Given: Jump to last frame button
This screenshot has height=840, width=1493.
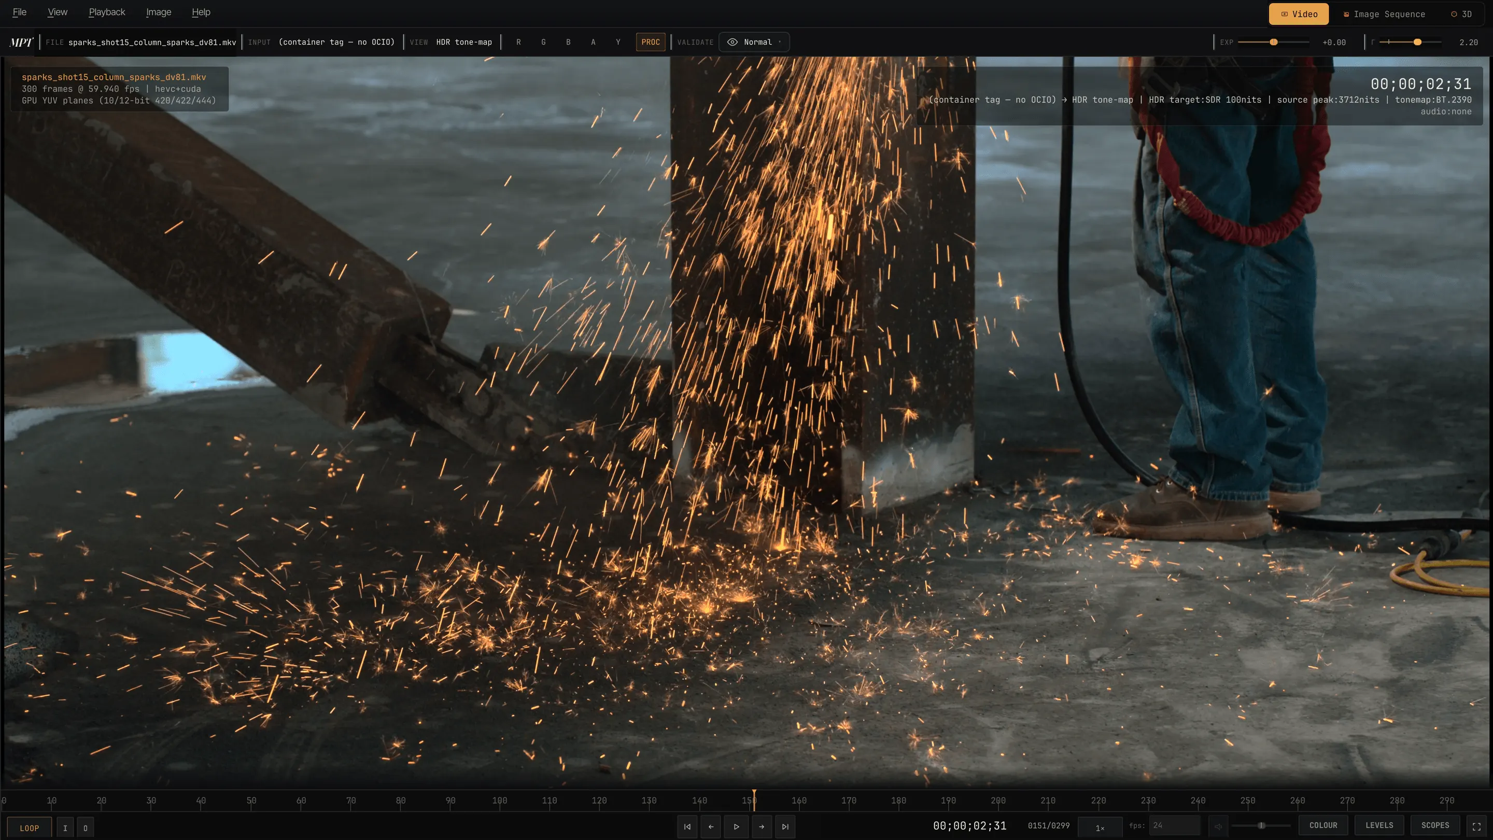Looking at the screenshot, I should [785, 827].
